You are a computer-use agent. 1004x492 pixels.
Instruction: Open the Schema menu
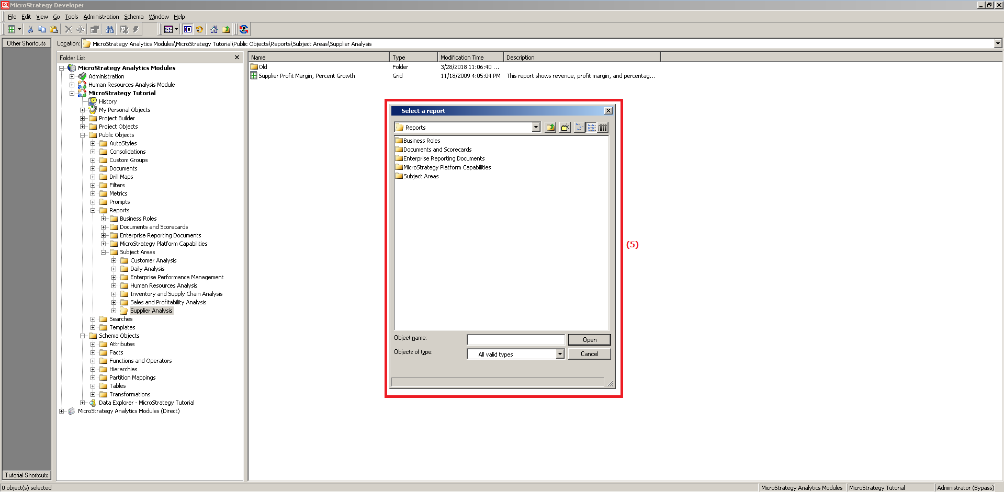point(133,17)
